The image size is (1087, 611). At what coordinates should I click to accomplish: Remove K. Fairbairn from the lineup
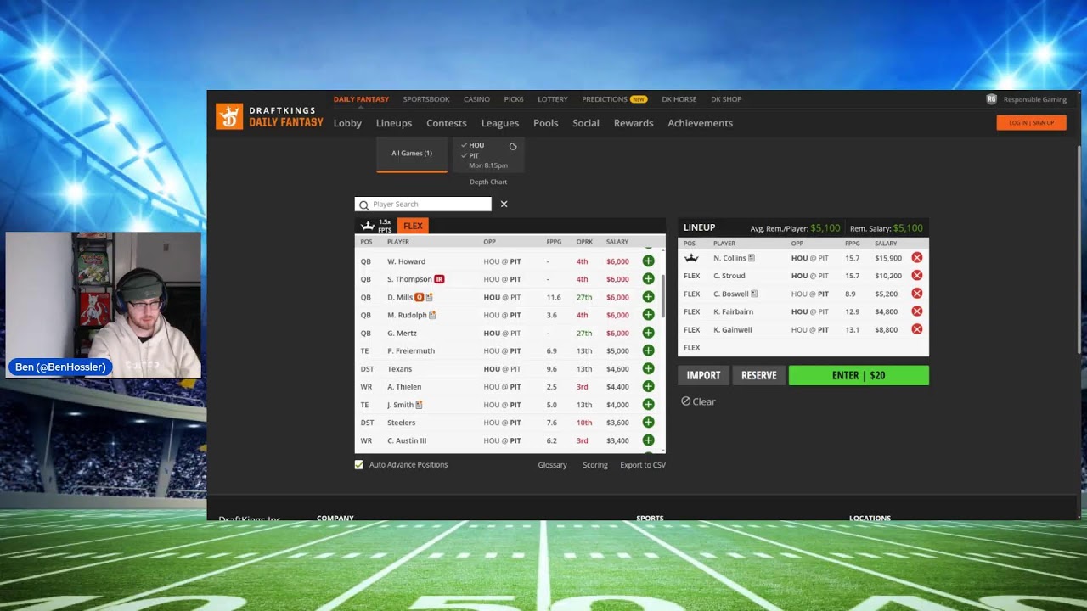(x=917, y=311)
